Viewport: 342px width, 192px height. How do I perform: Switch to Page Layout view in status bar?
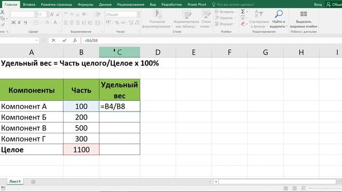coord(294,188)
